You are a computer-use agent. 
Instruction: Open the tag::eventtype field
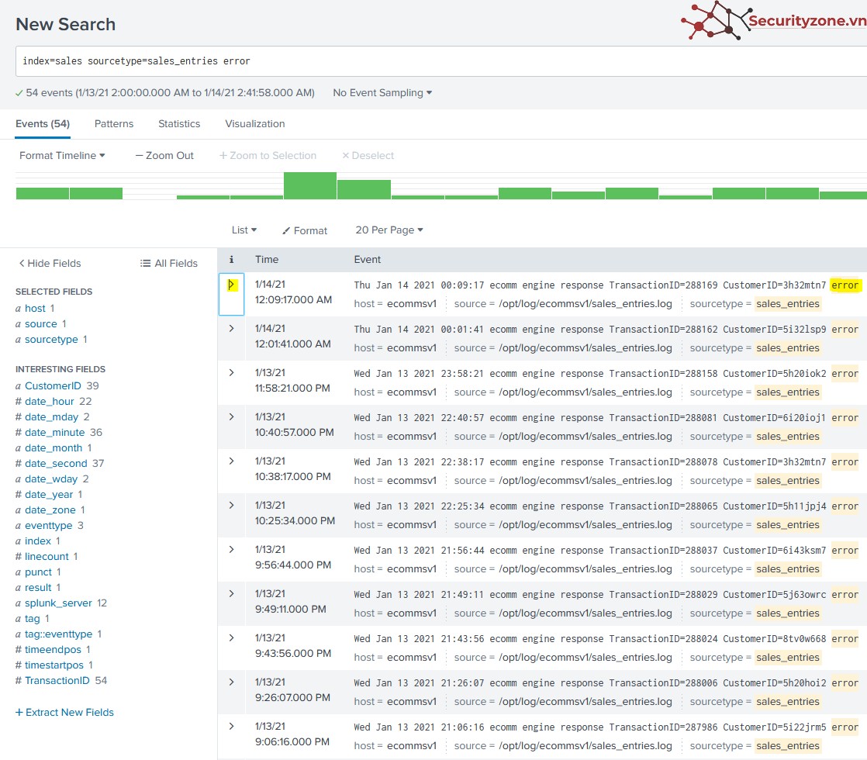point(59,634)
